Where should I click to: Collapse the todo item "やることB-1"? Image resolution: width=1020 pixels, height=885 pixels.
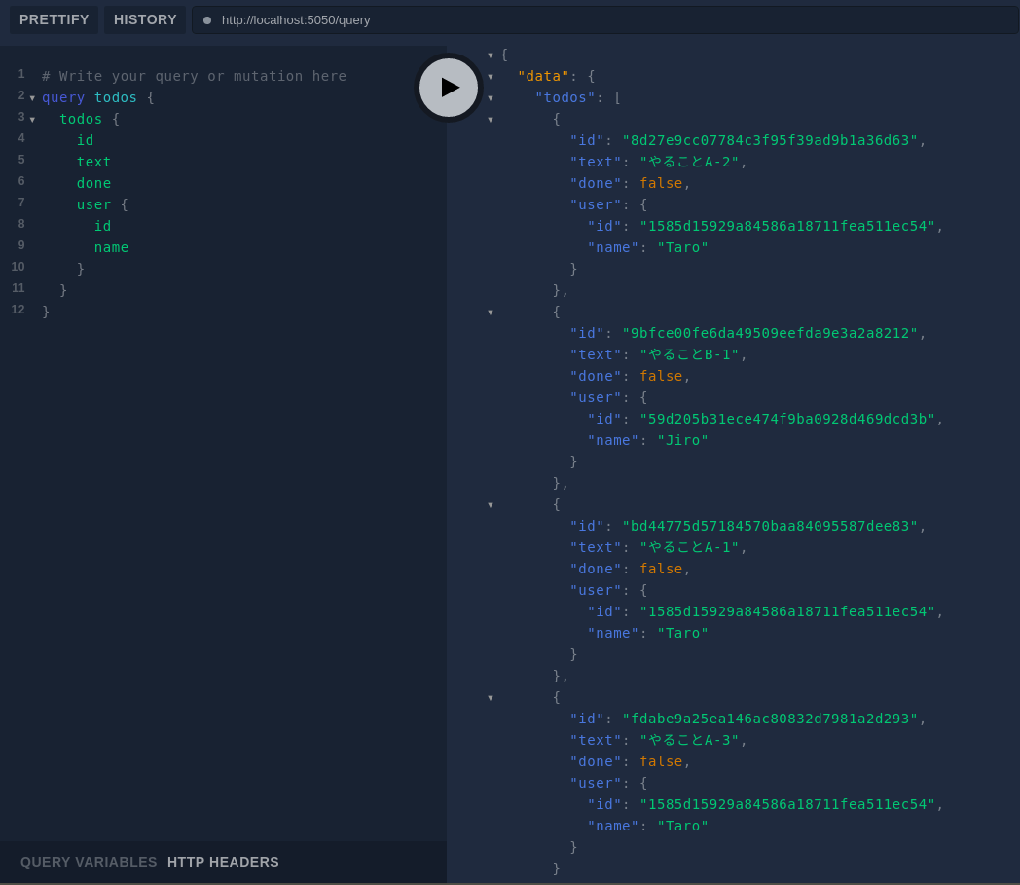pyautogui.click(x=491, y=312)
